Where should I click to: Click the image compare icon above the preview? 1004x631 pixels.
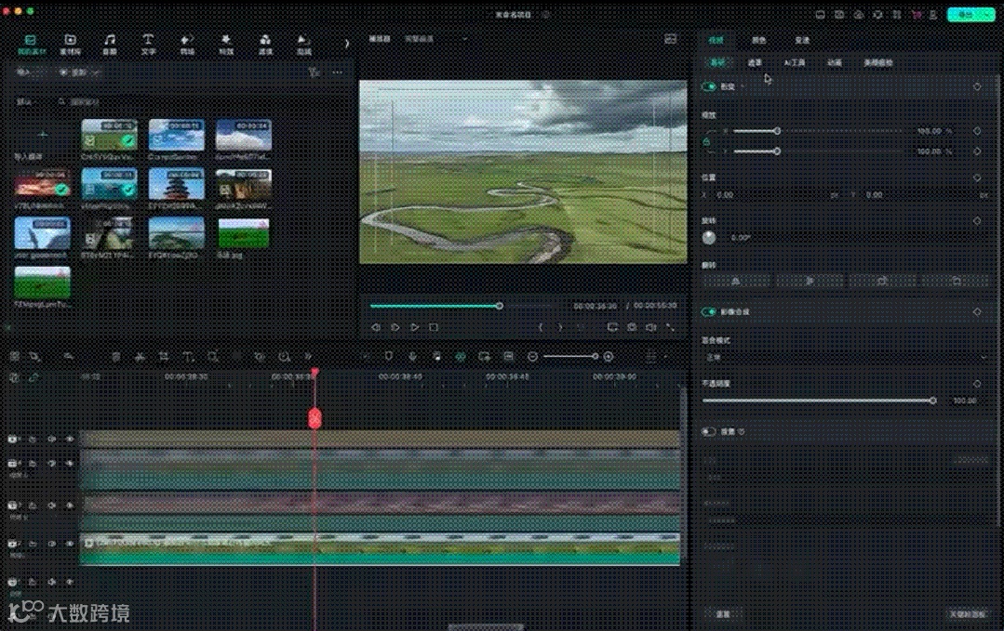670,39
